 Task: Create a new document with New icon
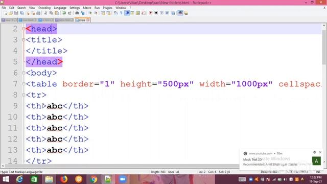pos(6,13)
